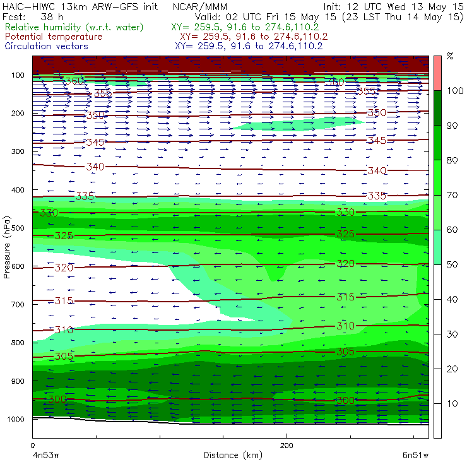The image size is (467, 467).
Task: Click the '200' distance tick label on the horizontal axis
Action: tap(287, 446)
